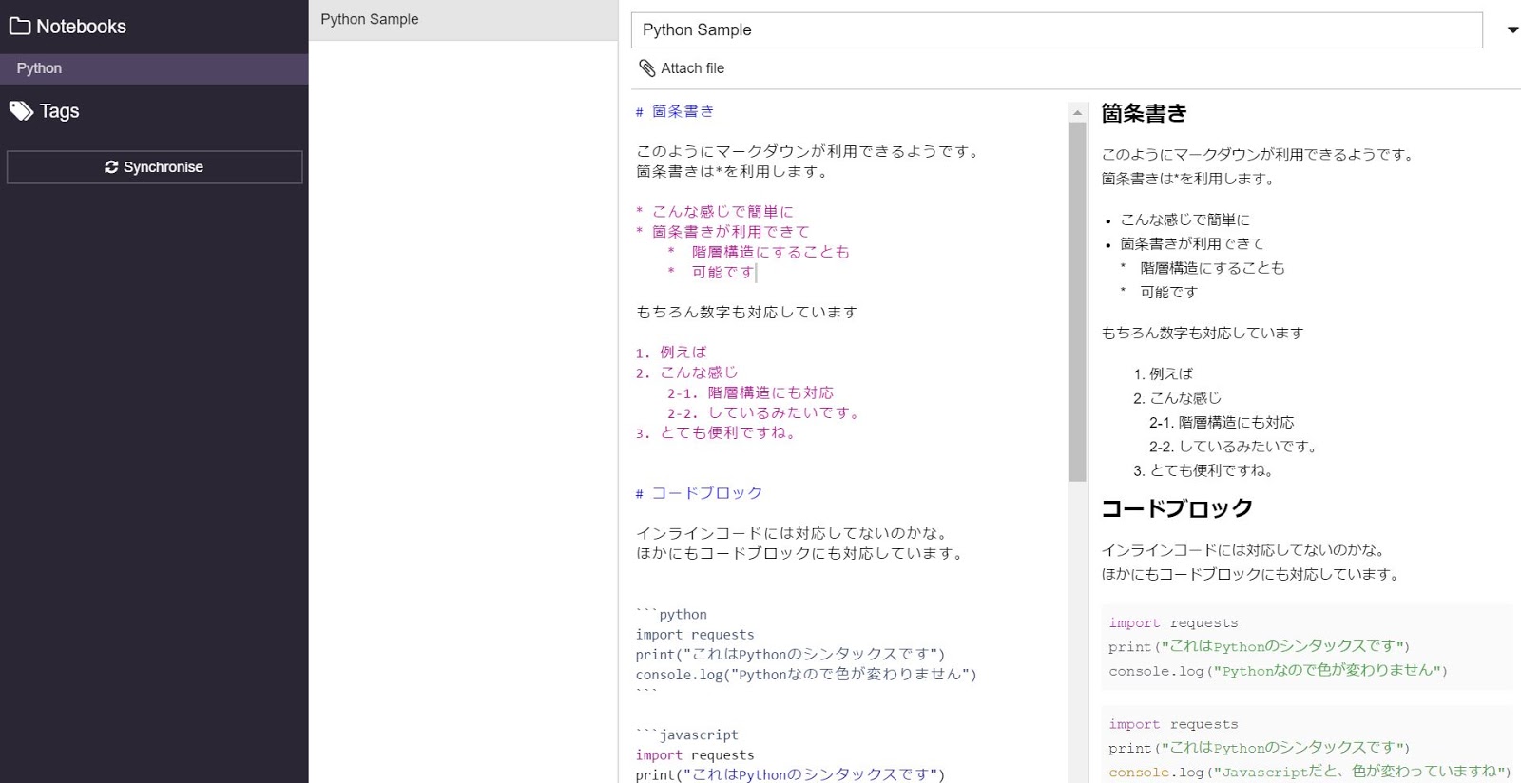
Task: Open the note title dropdown arrow
Action: 1512,30
